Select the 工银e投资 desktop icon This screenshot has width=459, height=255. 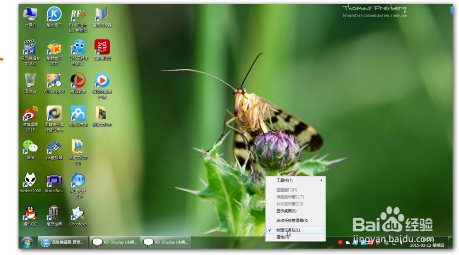102,50
